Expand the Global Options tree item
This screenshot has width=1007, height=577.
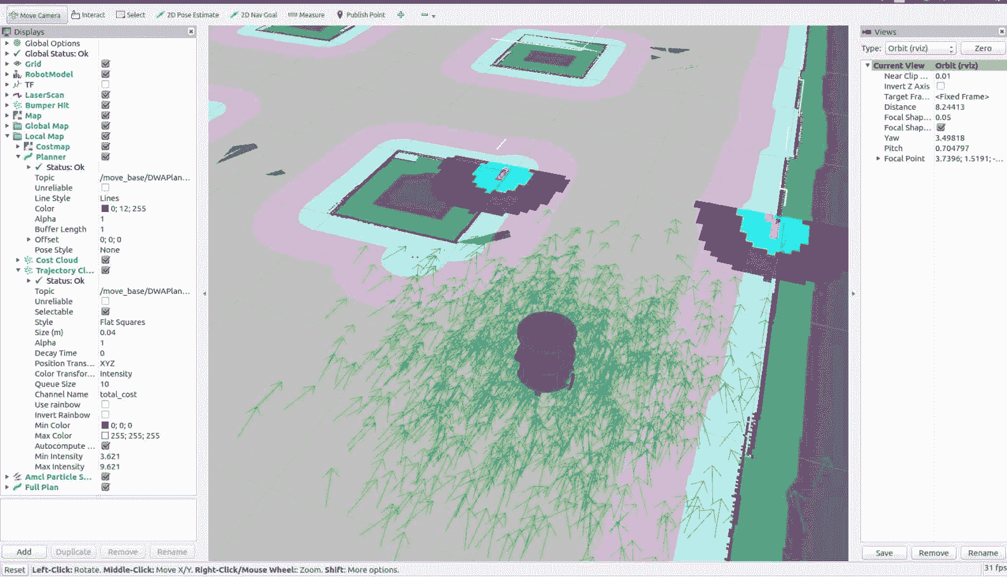point(7,43)
